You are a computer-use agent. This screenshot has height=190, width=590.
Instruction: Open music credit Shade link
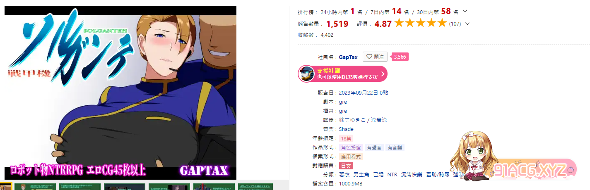point(346,129)
